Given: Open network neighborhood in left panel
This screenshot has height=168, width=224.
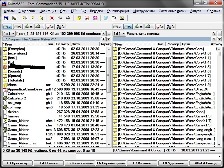Looking at the screenshot, I should [x=61, y=26].
